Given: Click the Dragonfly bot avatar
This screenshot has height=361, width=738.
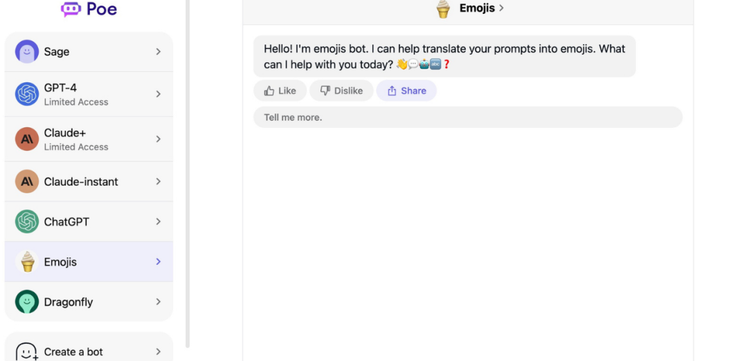Looking at the screenshot, I should click(27, 302).
